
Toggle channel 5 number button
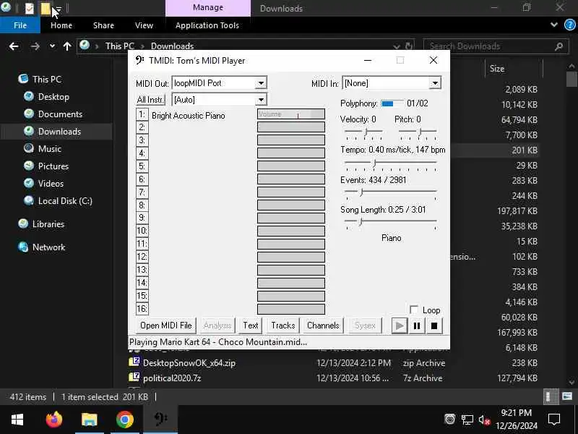click(x=142, y=166)
